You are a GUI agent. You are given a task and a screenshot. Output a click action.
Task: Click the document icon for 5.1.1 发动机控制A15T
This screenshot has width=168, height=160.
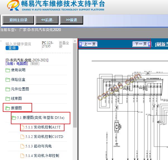(x=22, y=127)
